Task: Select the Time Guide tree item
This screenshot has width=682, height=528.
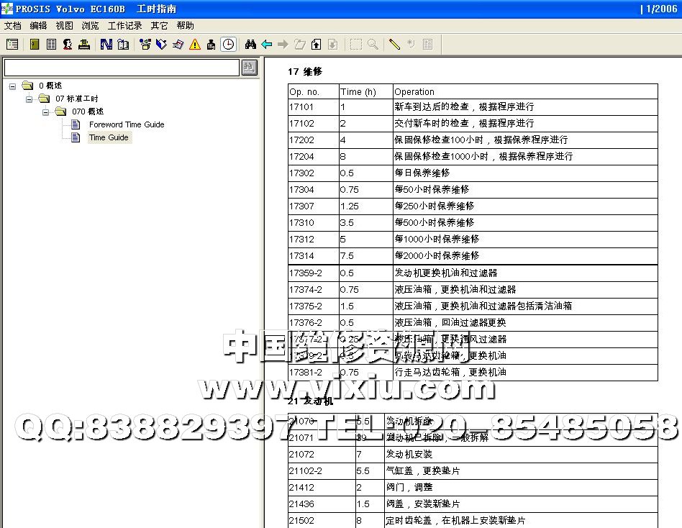Action: pos(109,137)
